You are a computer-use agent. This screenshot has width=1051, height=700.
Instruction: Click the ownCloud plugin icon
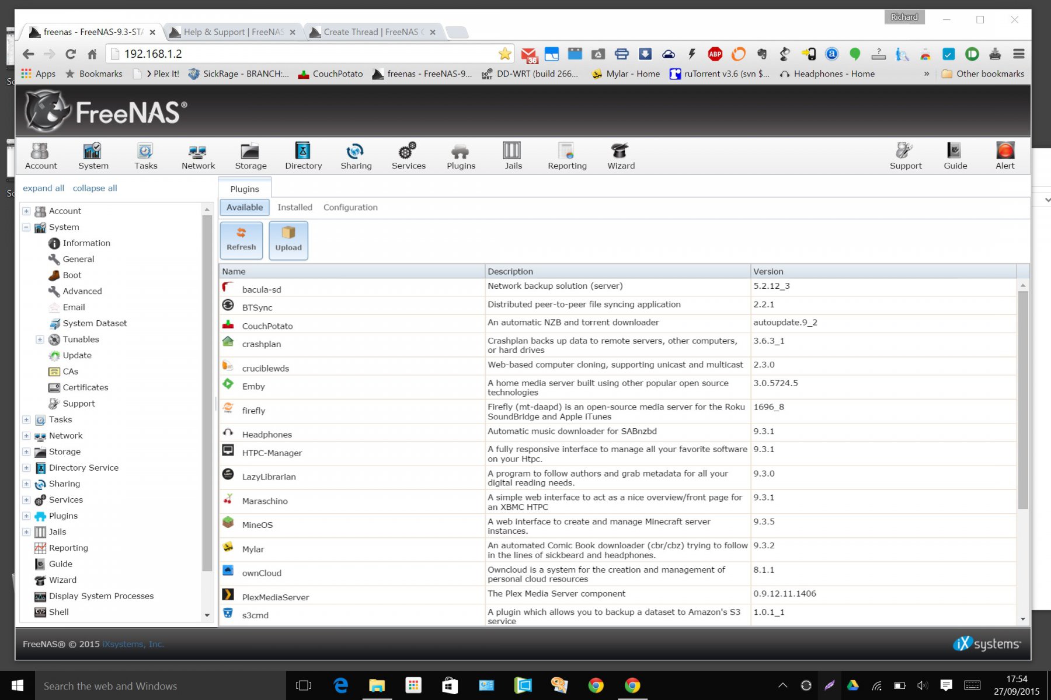228,570
